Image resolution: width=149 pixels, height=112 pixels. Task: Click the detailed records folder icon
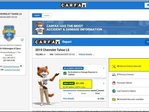click(114, 99)
